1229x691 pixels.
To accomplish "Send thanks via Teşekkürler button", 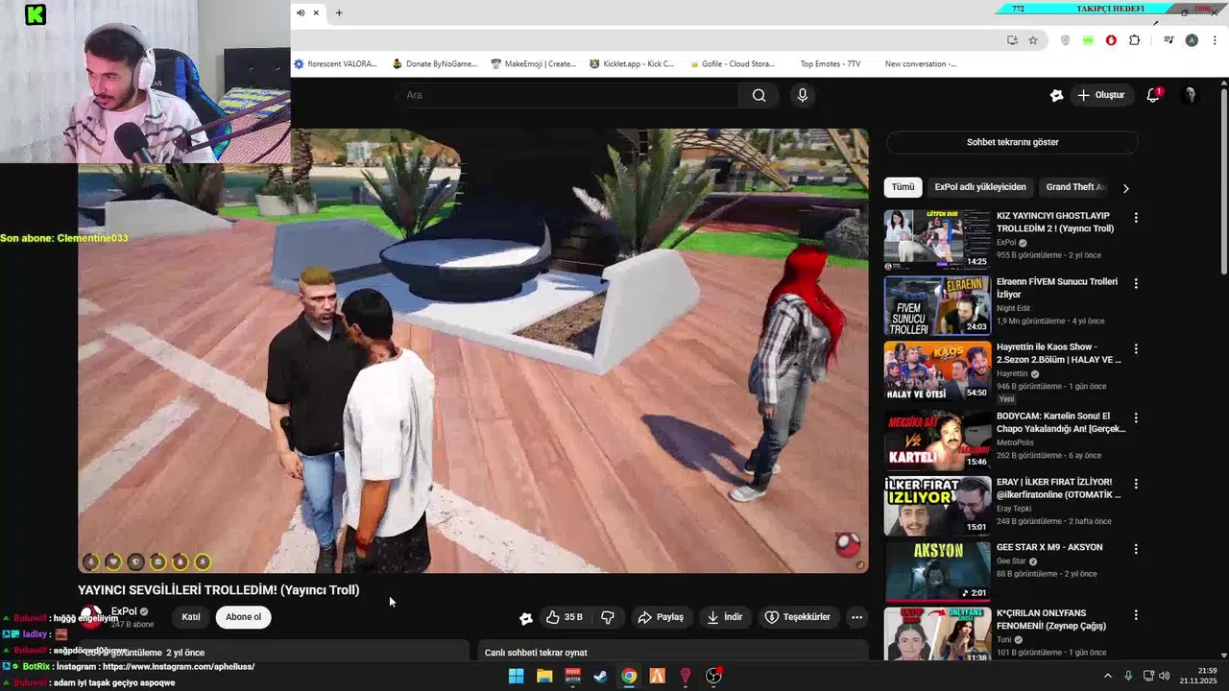I will tap(797, 617).
